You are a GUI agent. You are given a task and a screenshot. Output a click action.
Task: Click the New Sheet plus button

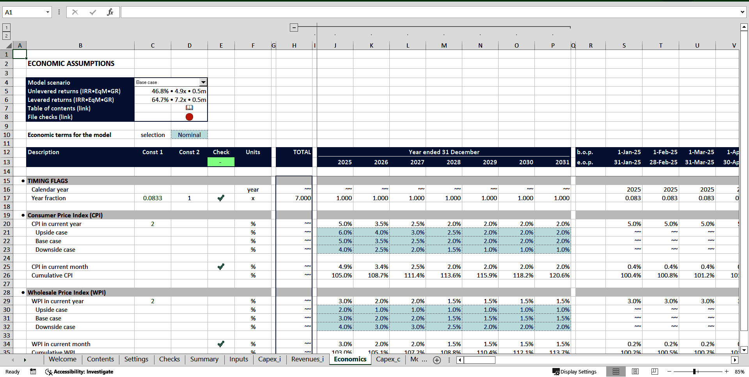click(437, 360)
